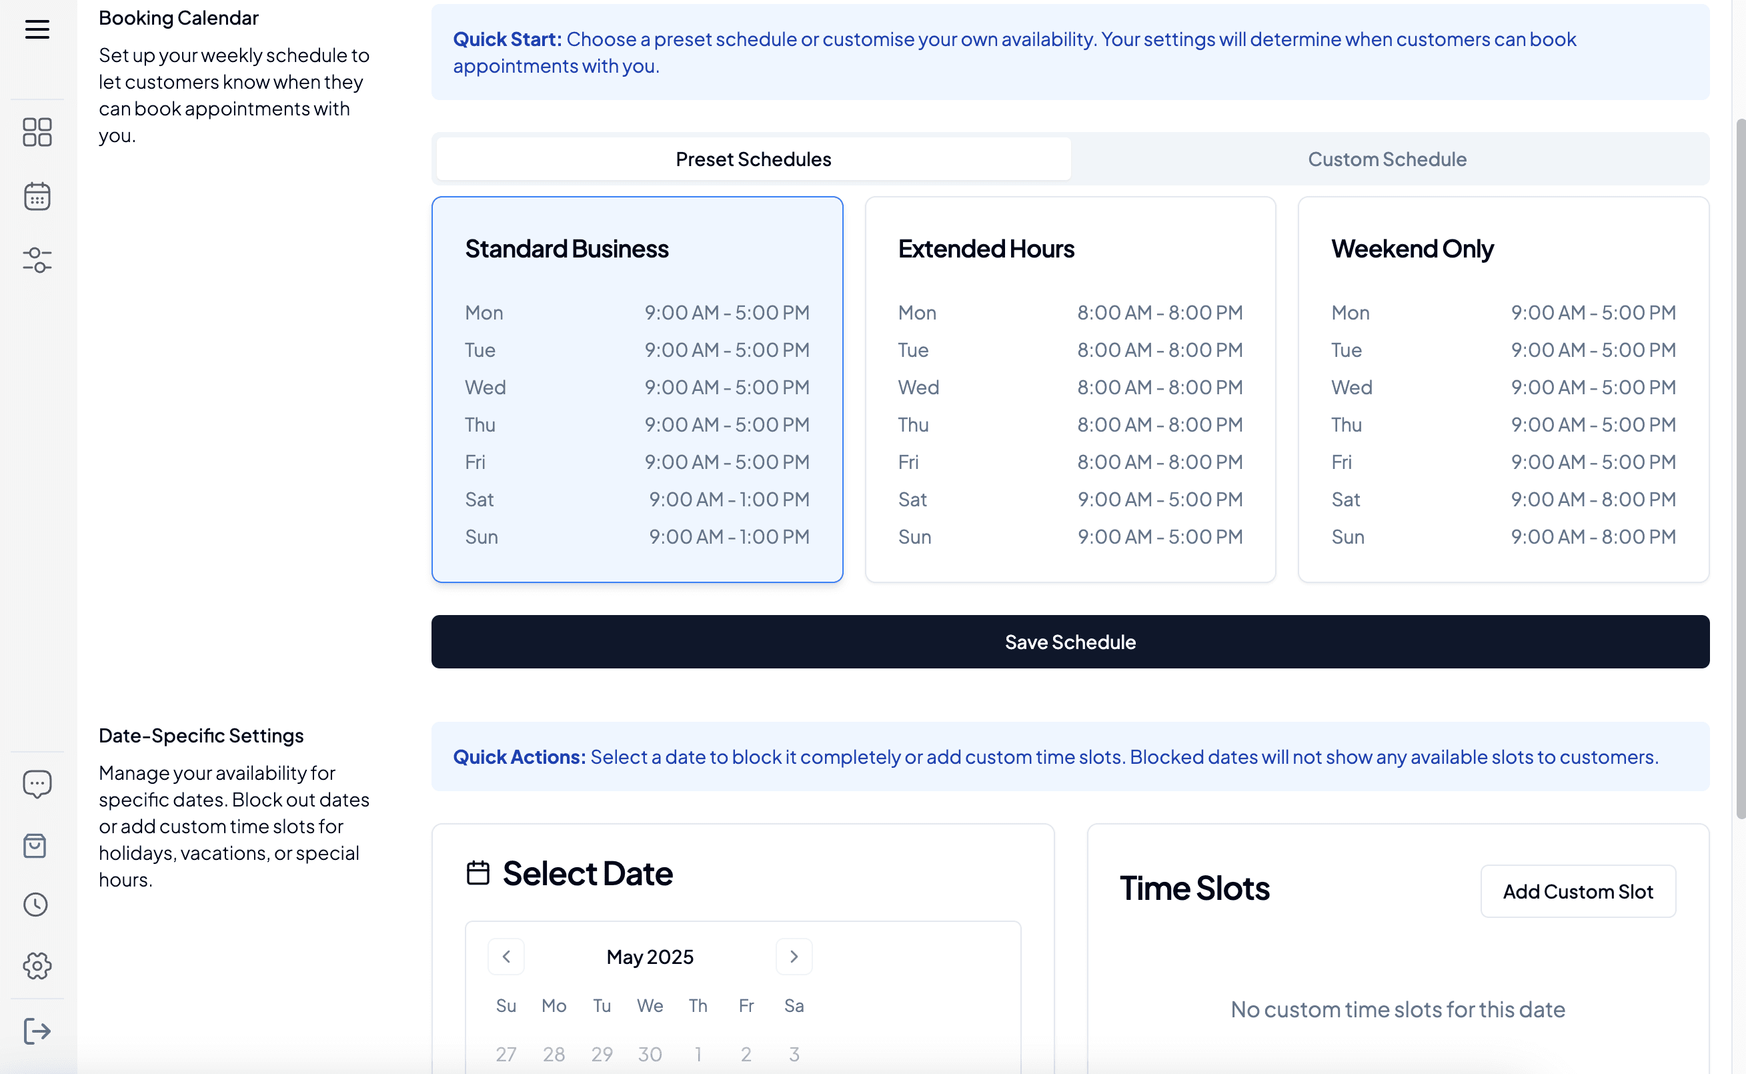
Task: Select the Weekend Only preset
Action: (1503, 390)
